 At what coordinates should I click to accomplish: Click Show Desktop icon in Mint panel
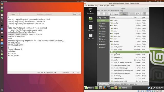[96, 88]
